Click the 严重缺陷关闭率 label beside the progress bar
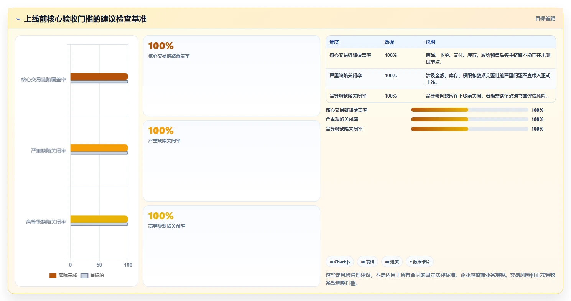 (x=342, y=119)
